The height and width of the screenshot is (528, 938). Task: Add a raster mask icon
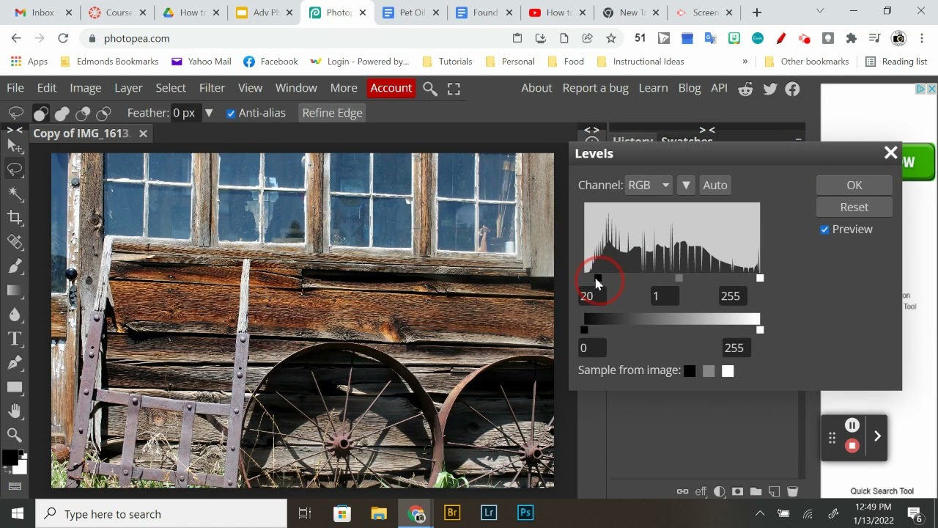click(738, 491)
